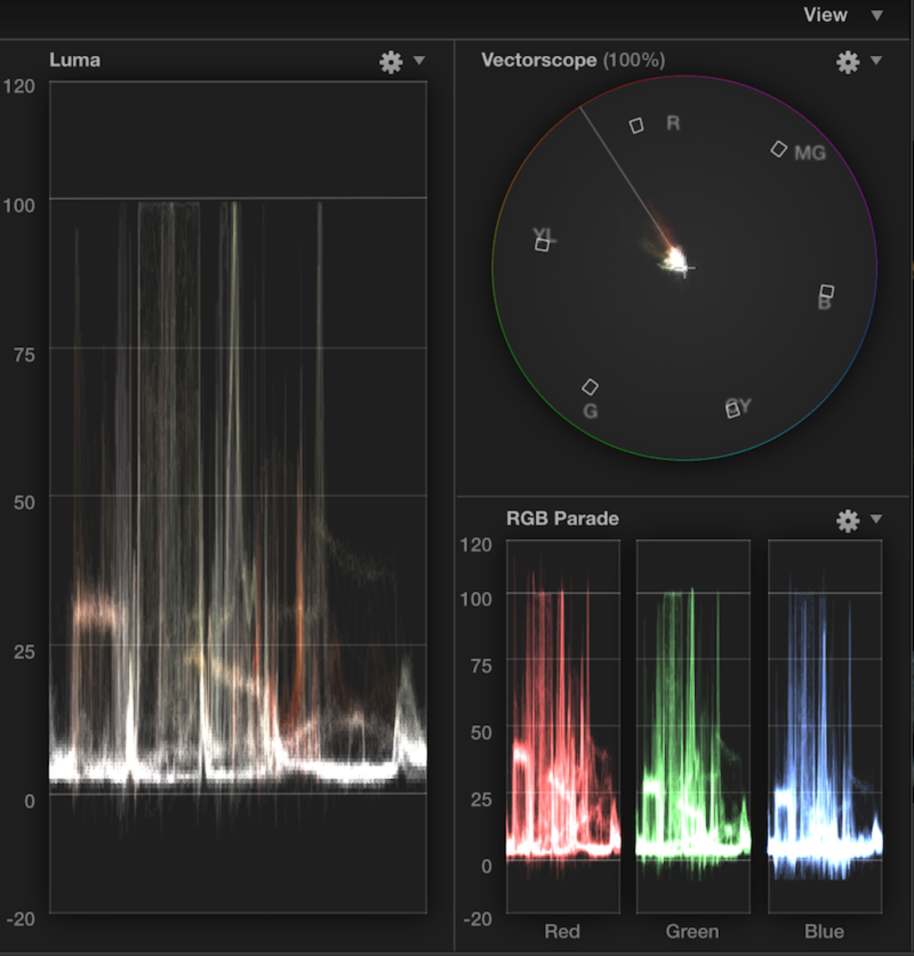Expand the RGB Parade options arrow
Screen dimensions: 914x956
coord(876,519)
